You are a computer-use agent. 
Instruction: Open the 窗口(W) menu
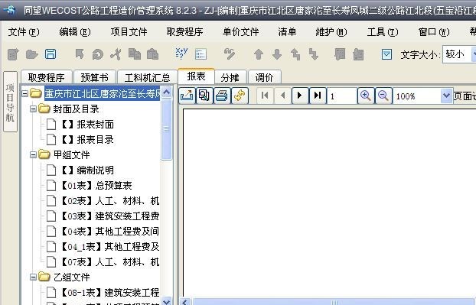pos(434,32)
